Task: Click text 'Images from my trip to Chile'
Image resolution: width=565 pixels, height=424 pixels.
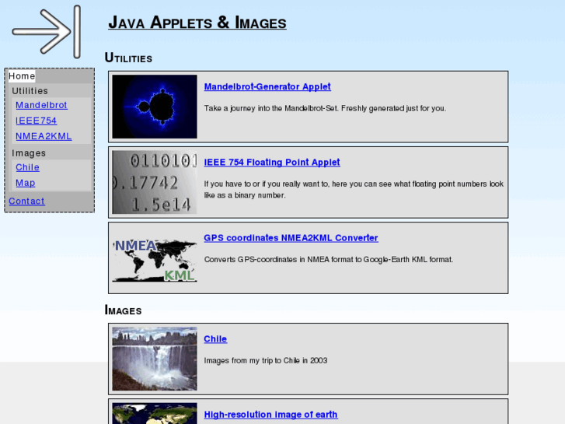Action: 251,360
